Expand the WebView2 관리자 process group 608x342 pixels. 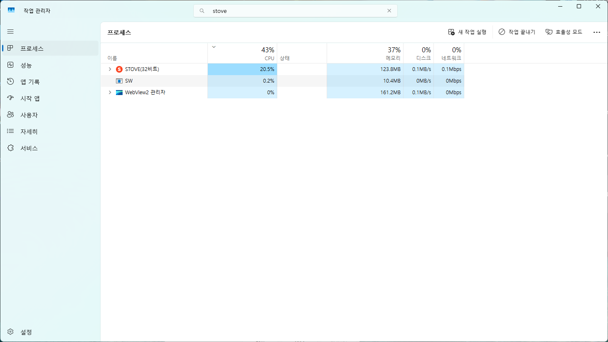click(x=110, y=93)
